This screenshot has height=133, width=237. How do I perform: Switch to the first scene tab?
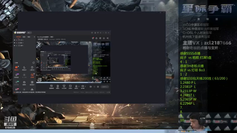18,37
